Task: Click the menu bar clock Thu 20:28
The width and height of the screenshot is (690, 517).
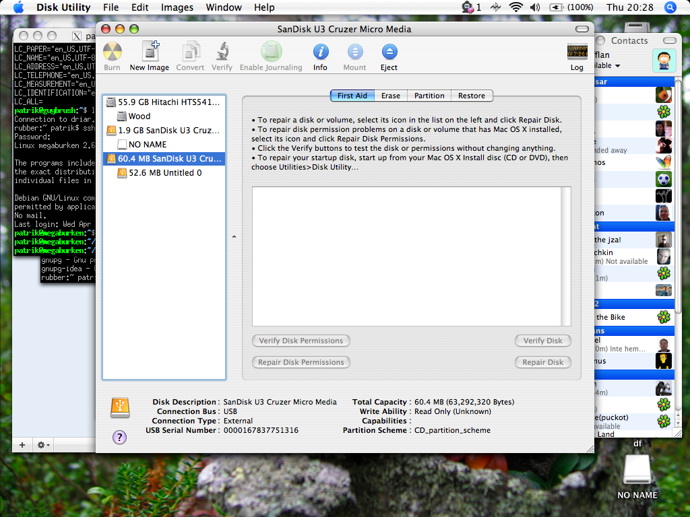Action: tap(630, 7)
